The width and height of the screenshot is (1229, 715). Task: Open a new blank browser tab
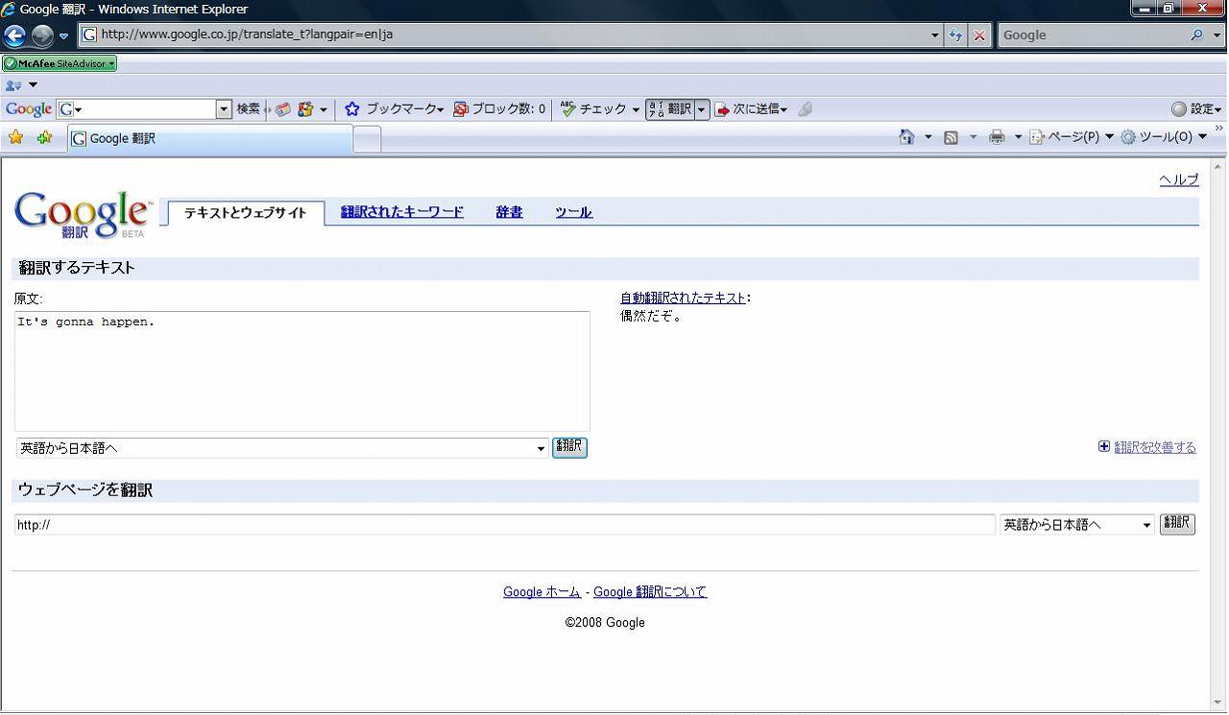point(368,140)
